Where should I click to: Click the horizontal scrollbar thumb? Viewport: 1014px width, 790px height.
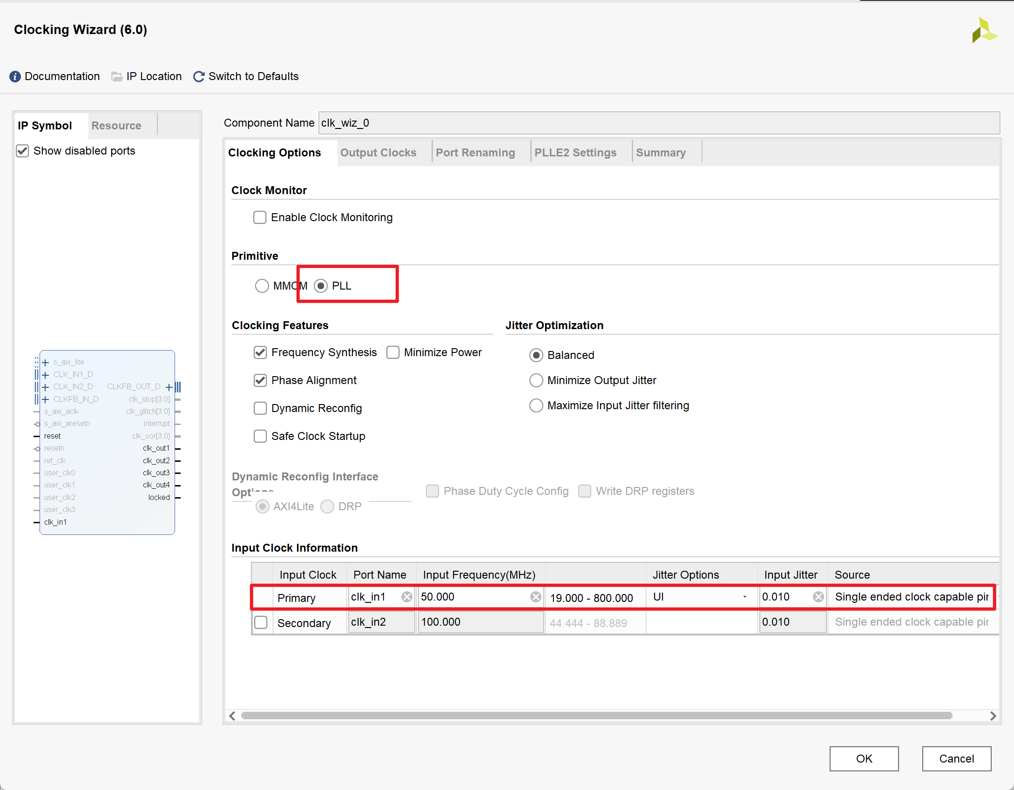pos(596,716)
